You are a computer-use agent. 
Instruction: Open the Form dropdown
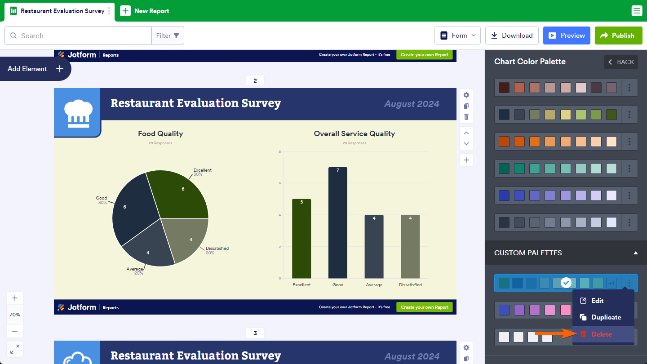(457, 36)
